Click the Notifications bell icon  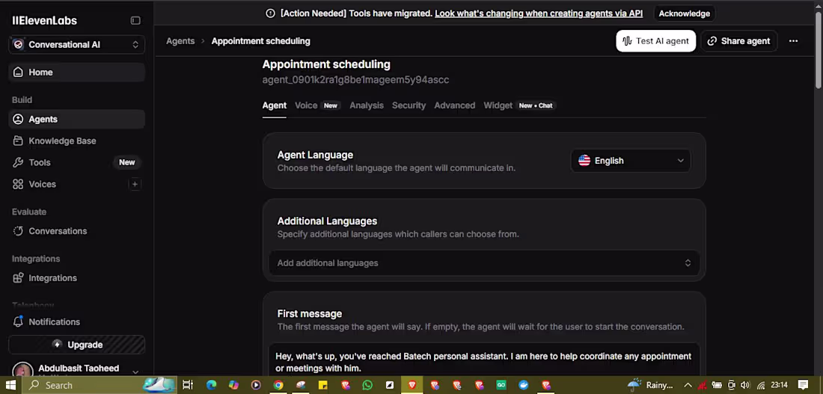click(x=19, y=321)
